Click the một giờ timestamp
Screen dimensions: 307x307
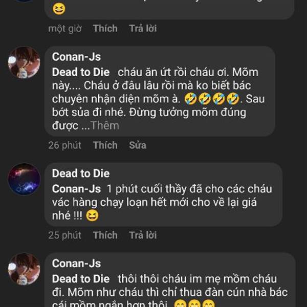(64, 29)
